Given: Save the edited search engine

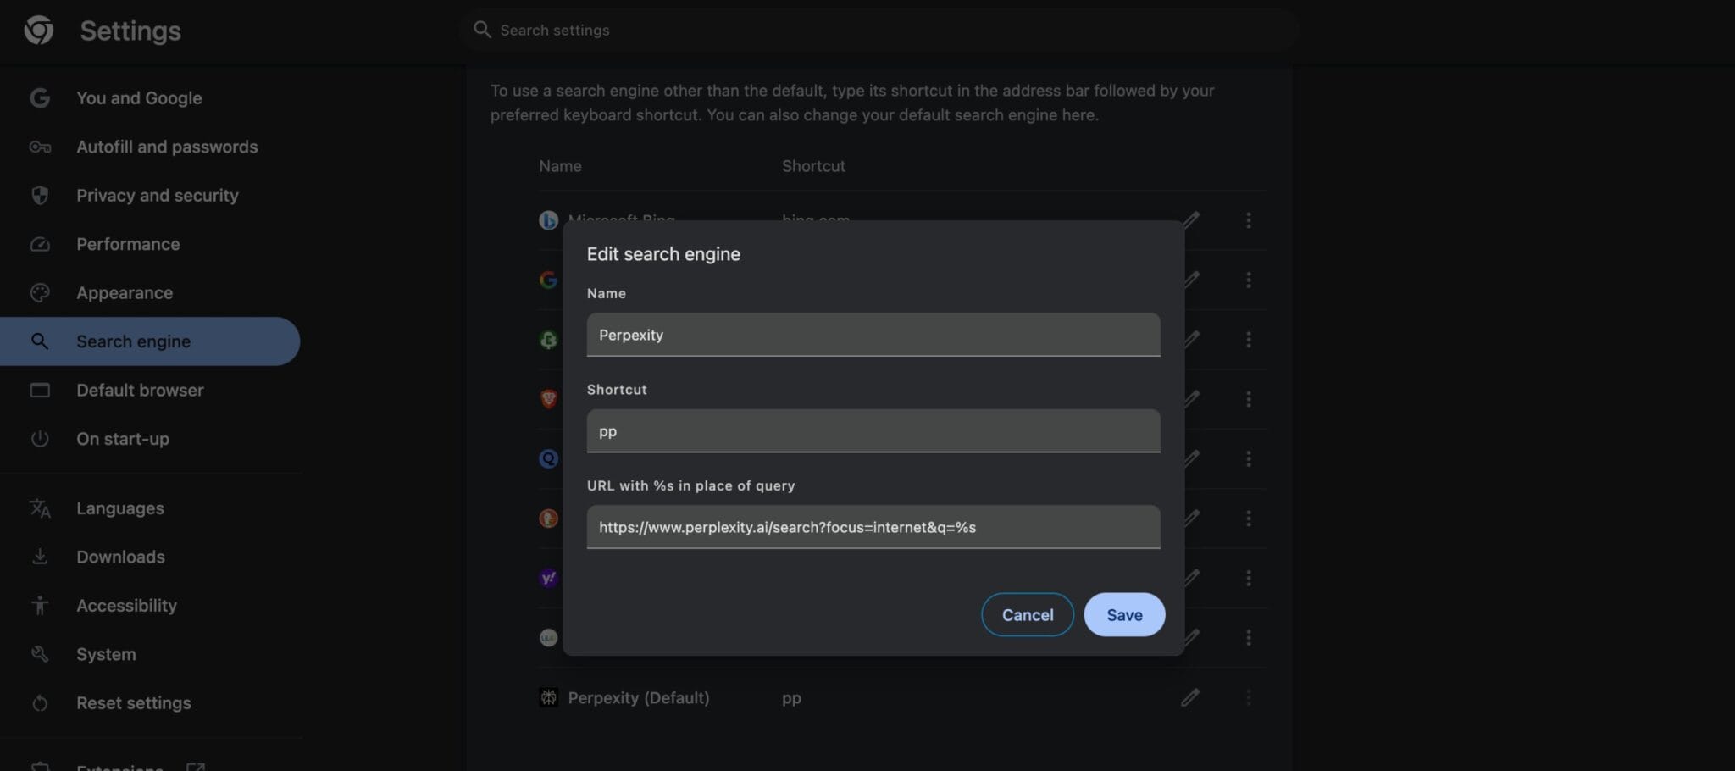Looking at the screenshot, I should [1124, 614].
